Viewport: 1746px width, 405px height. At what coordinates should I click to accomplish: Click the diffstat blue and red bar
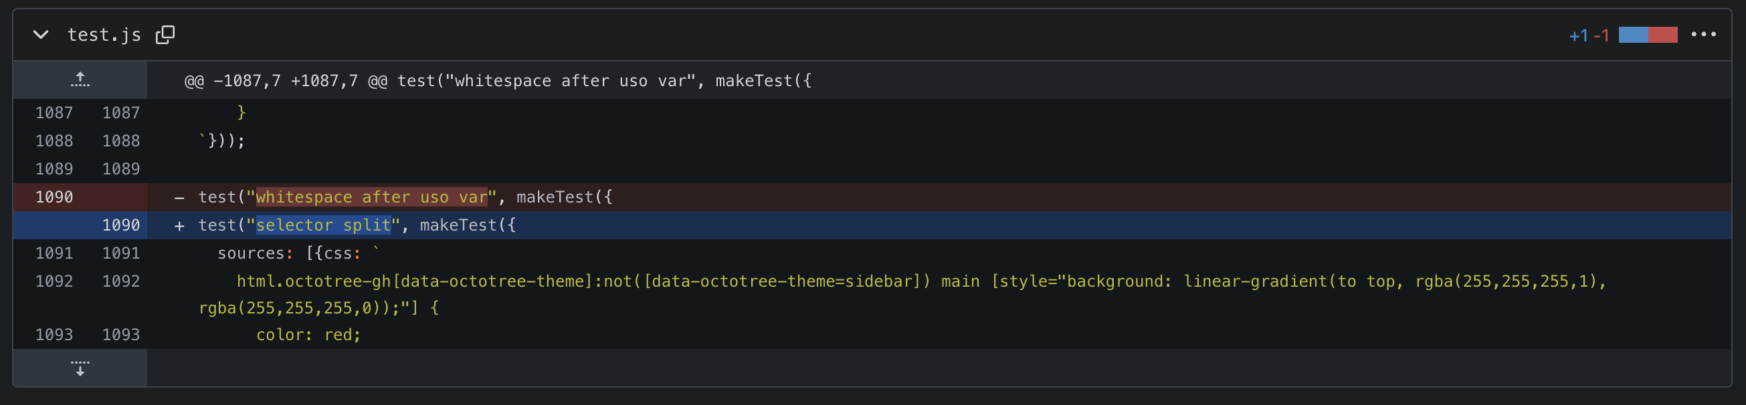1648,35
